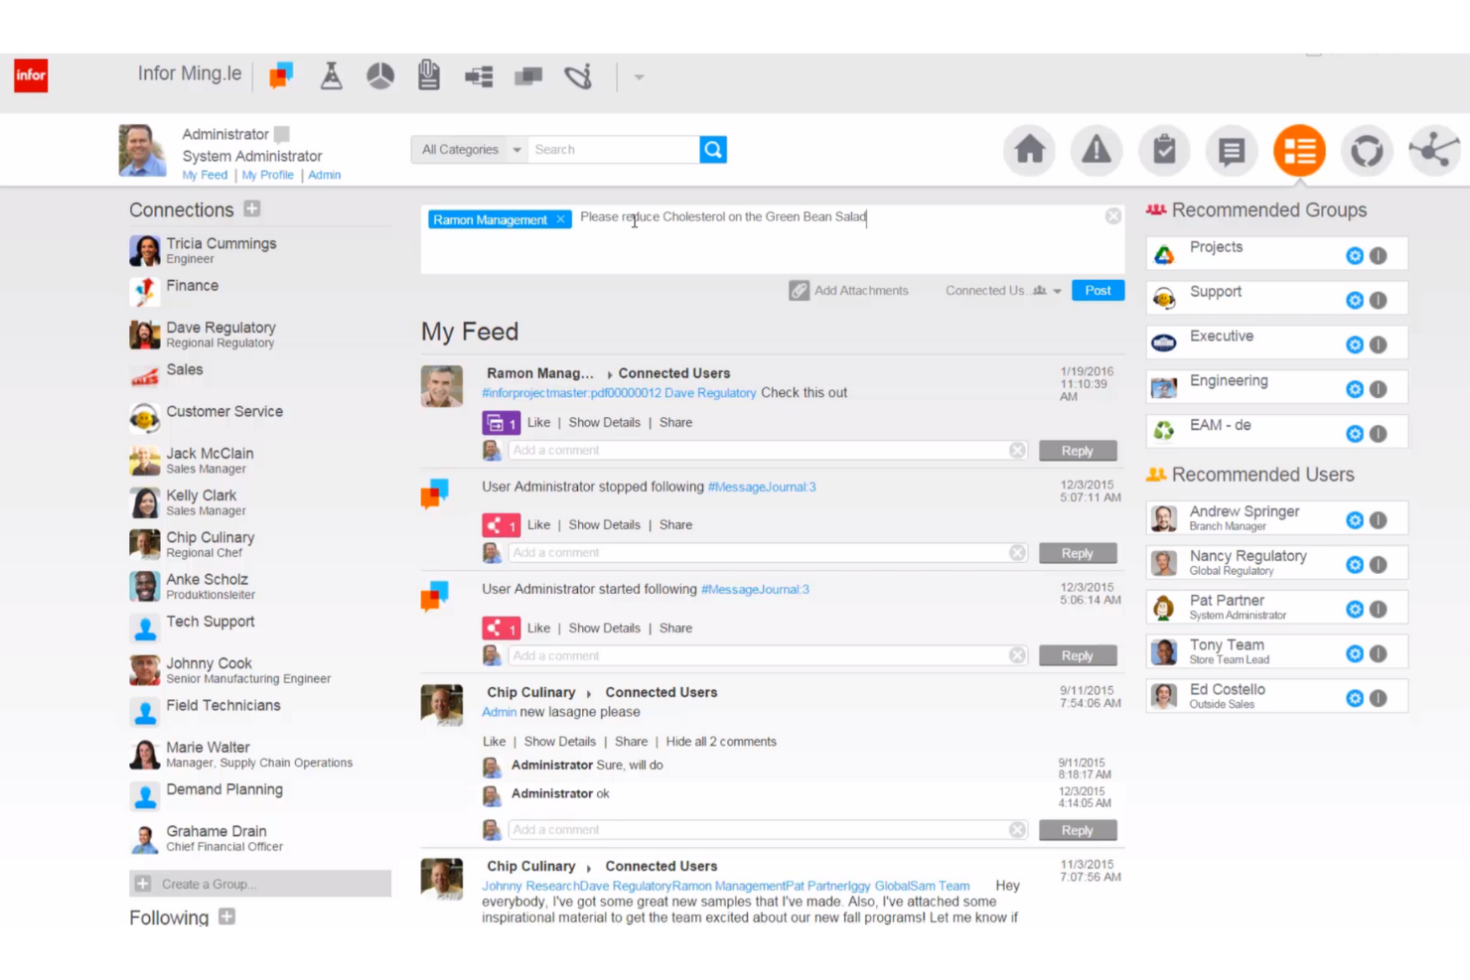Show info for Nancy Regulatory

coord(1378,565)
